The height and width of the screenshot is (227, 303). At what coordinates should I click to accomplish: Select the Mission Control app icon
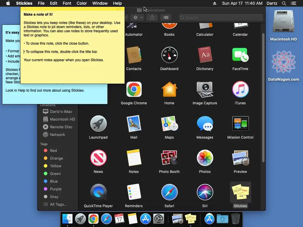click(240, 124)
